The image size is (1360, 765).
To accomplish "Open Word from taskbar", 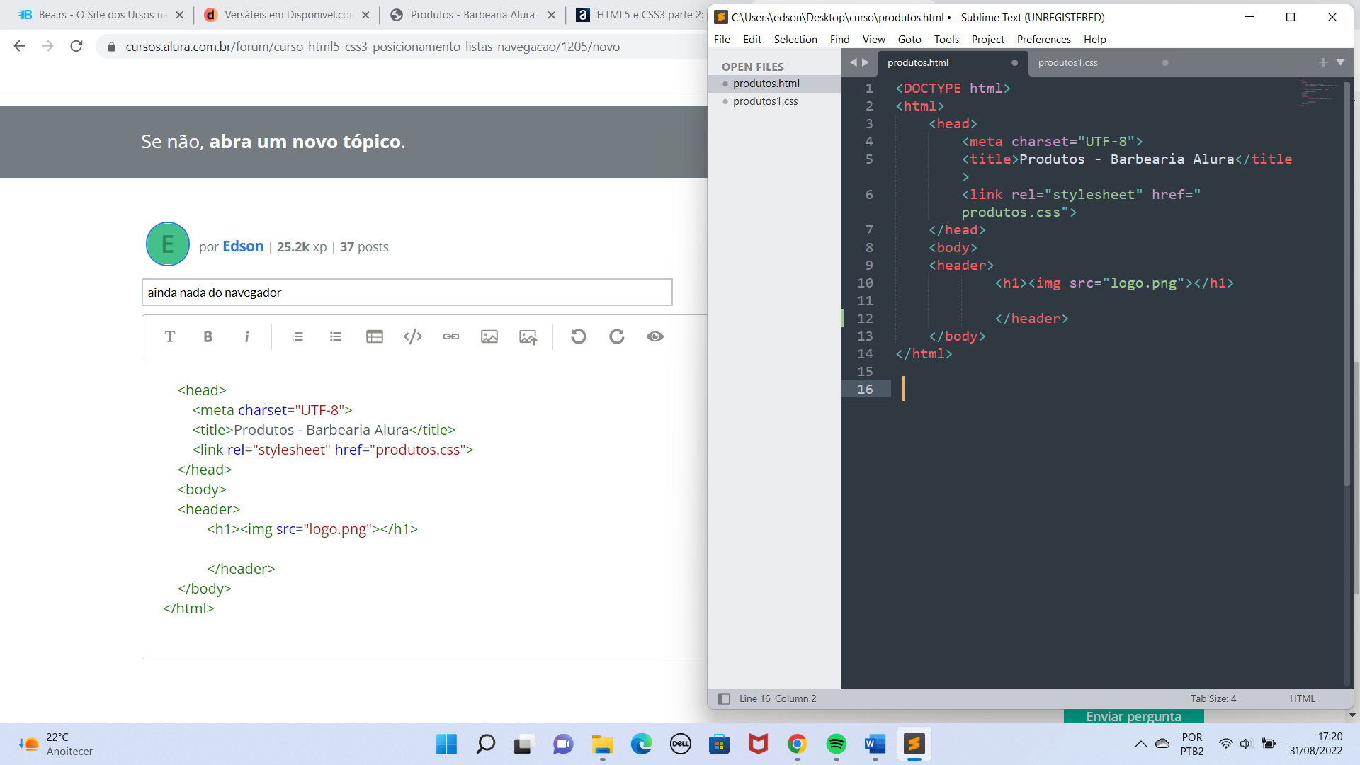I will [875, 744].
